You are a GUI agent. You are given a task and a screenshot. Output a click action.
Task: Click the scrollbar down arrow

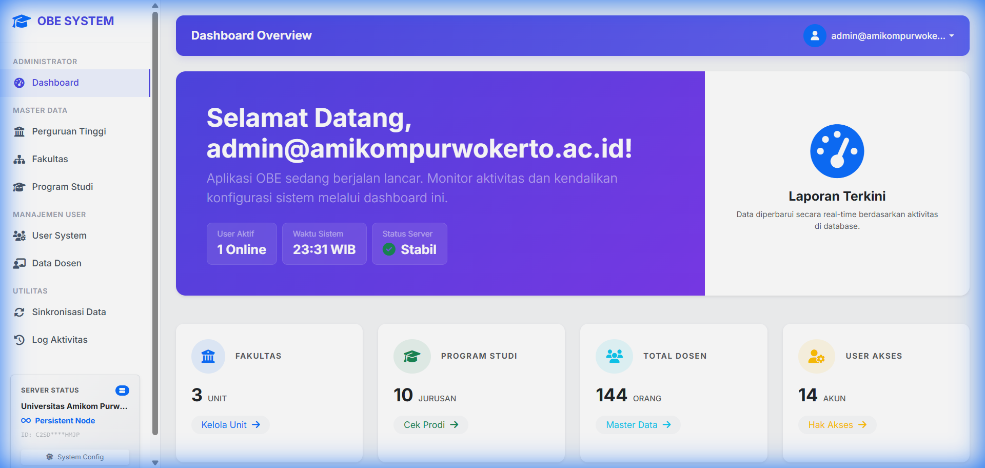coord(155,462)
